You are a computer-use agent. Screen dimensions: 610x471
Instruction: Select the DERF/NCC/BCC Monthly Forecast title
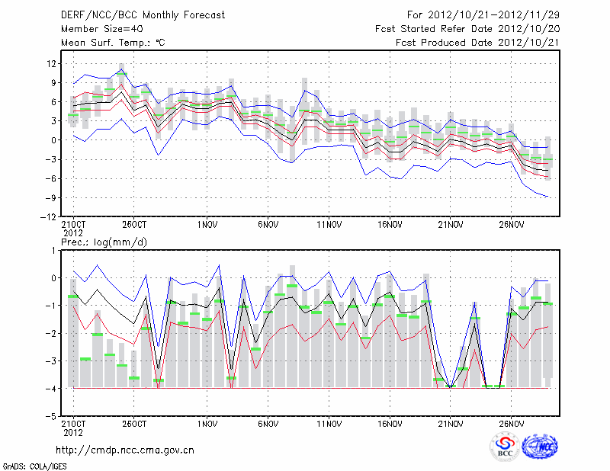(x=143, y=15)
